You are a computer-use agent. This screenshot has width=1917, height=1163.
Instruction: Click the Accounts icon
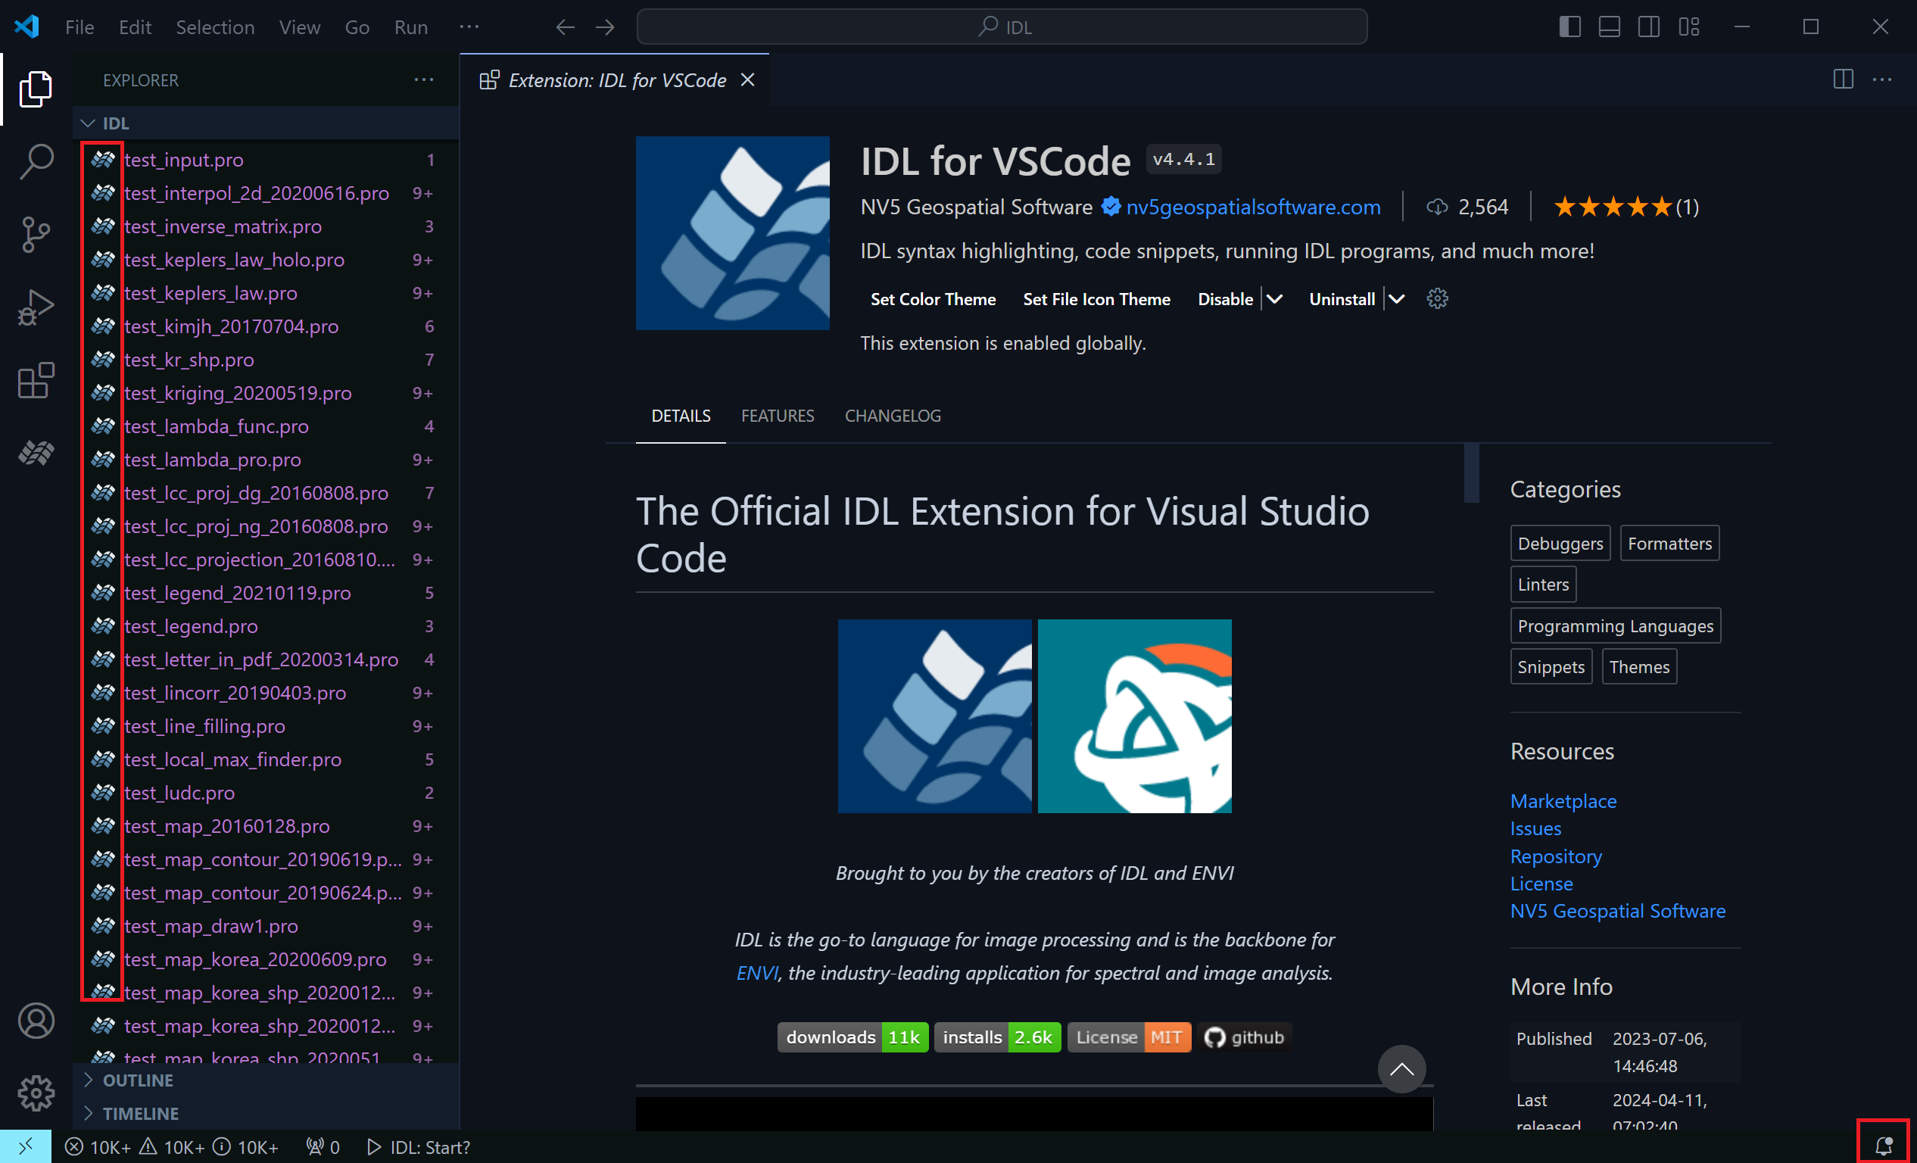(36, 1020)
